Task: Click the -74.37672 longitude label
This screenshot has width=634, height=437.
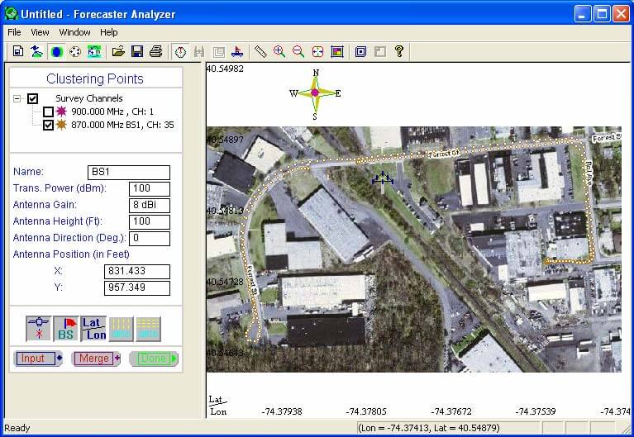Action: (451, 412)
